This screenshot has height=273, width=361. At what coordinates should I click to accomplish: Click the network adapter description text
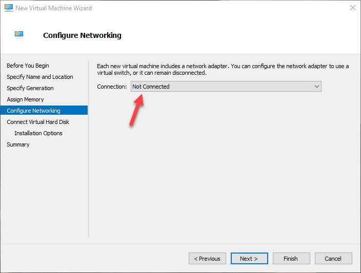click(x=223, y=70)
